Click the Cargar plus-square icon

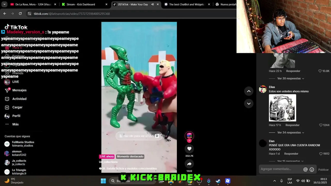7,107
